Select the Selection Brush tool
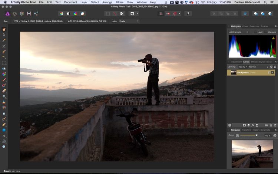The height and width of the screenshot is (174, 278). [x=4, y=52]
